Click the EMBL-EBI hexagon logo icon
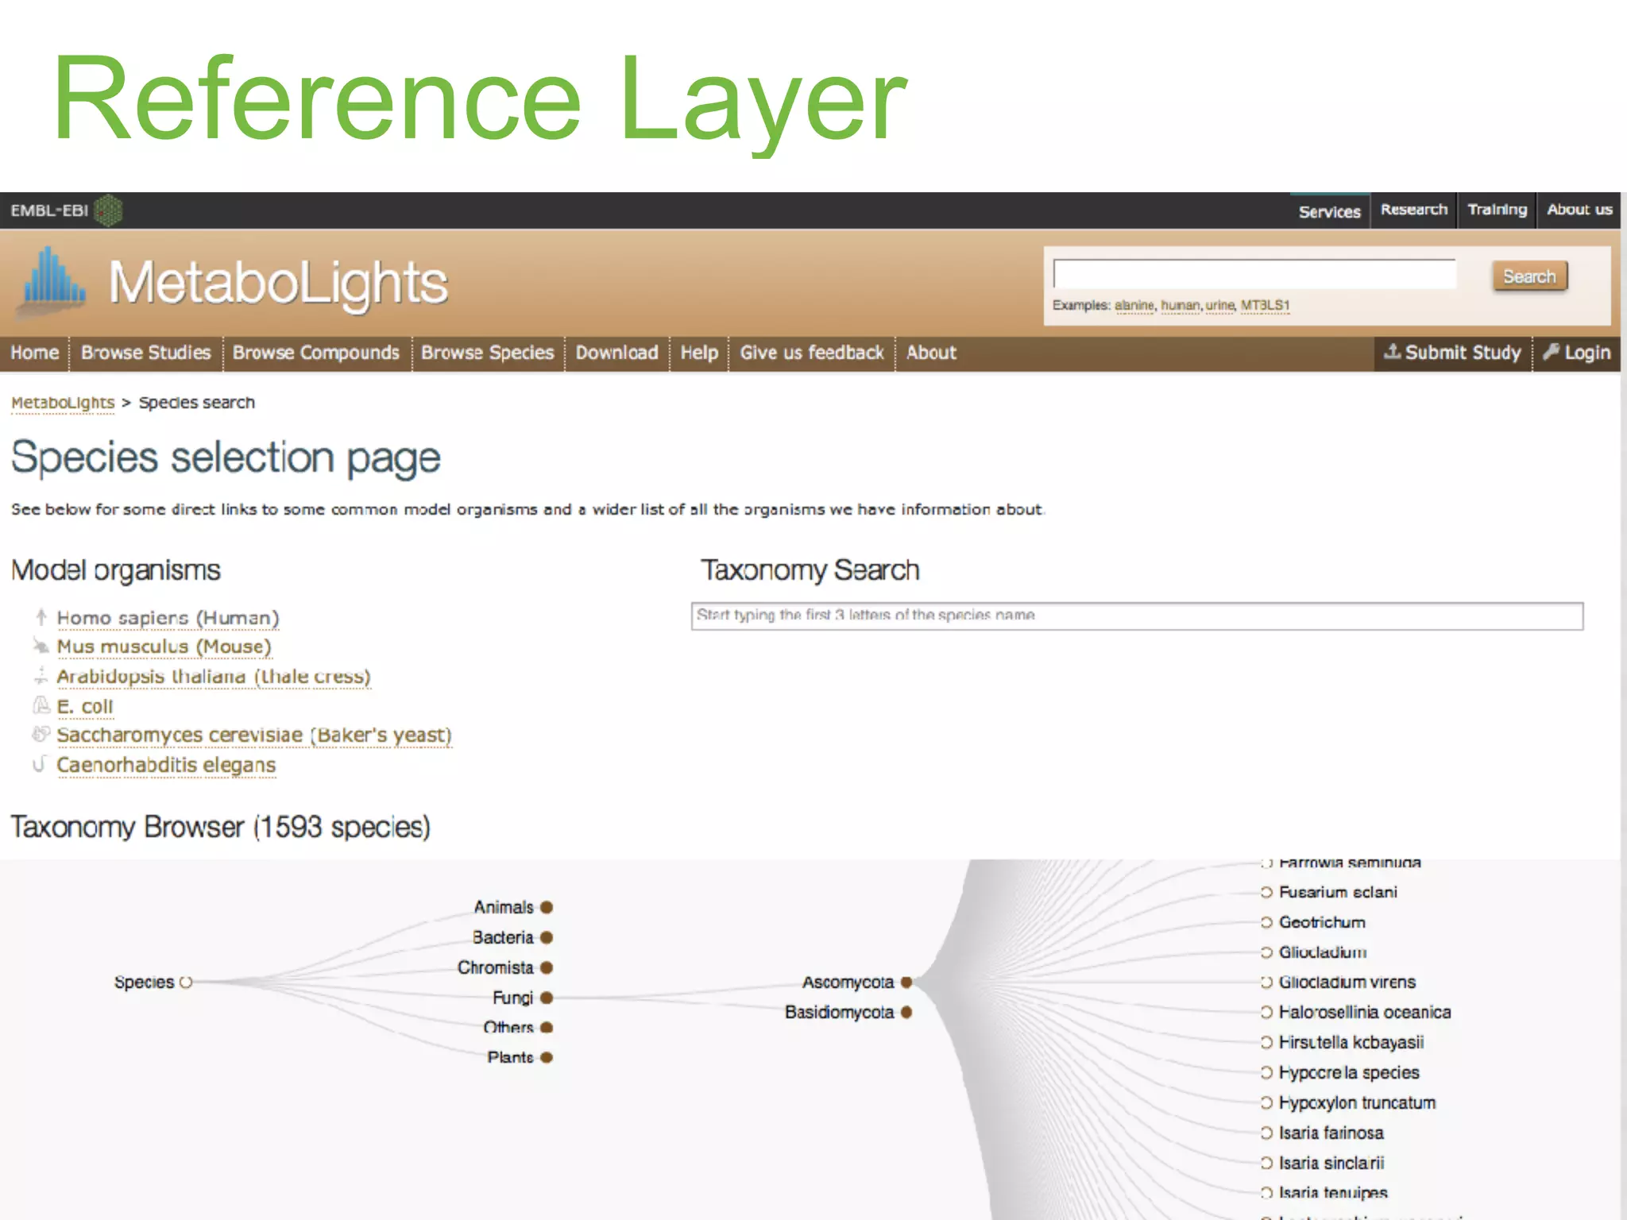This screenshot has width=1627, height=1220. 108,210
